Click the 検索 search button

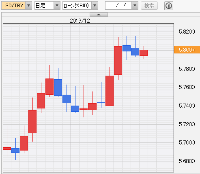click(149, 6)
